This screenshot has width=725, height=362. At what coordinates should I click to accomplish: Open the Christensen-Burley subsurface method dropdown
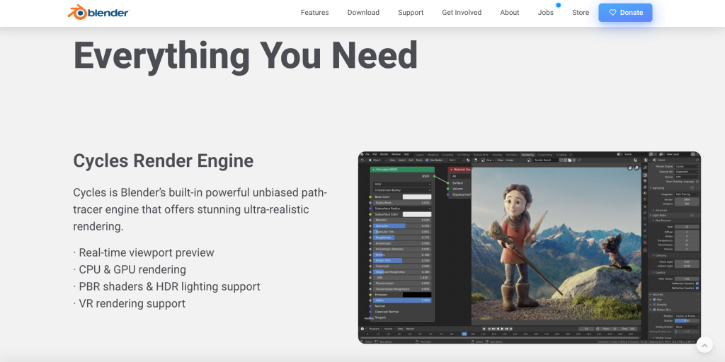point(402,190)
